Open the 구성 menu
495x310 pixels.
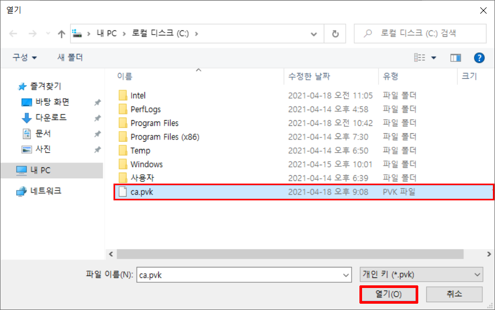click(24, 57)
